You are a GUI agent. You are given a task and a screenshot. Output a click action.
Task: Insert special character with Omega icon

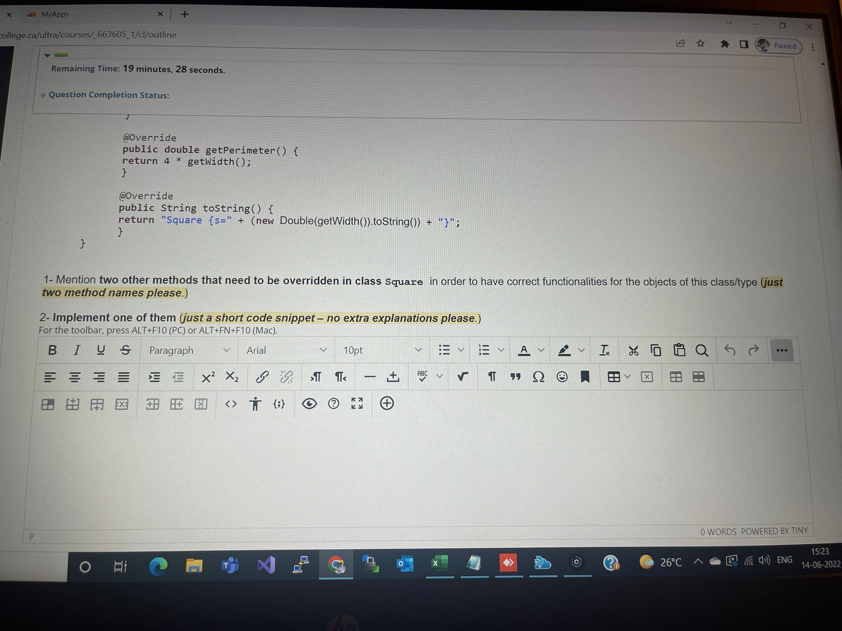tap(538, 377)
